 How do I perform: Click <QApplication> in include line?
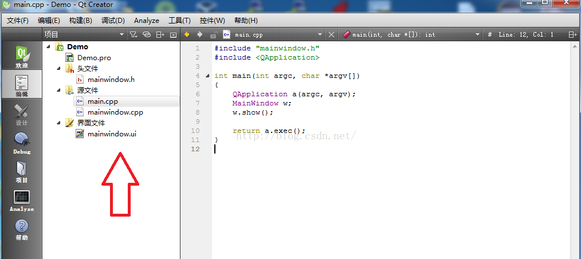click(288, 57)
